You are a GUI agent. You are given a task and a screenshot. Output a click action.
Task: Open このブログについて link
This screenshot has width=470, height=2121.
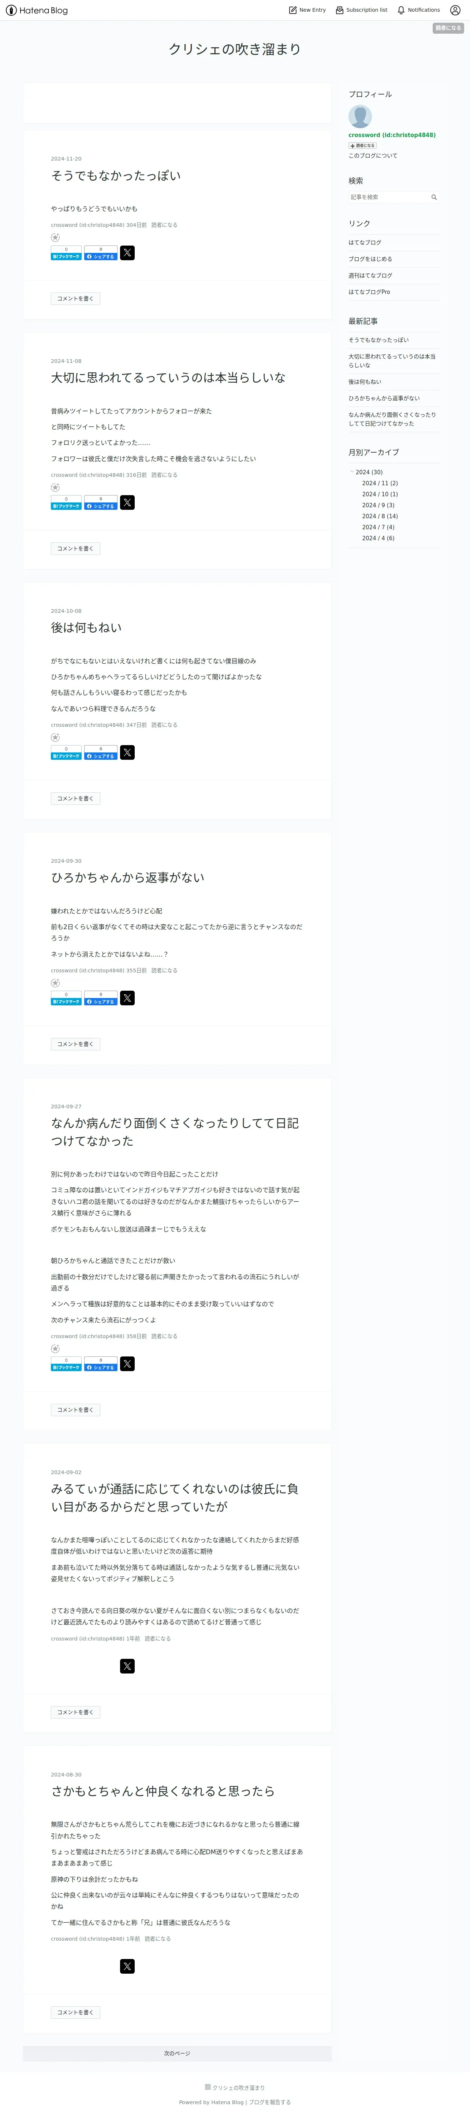tap(372, 156)
